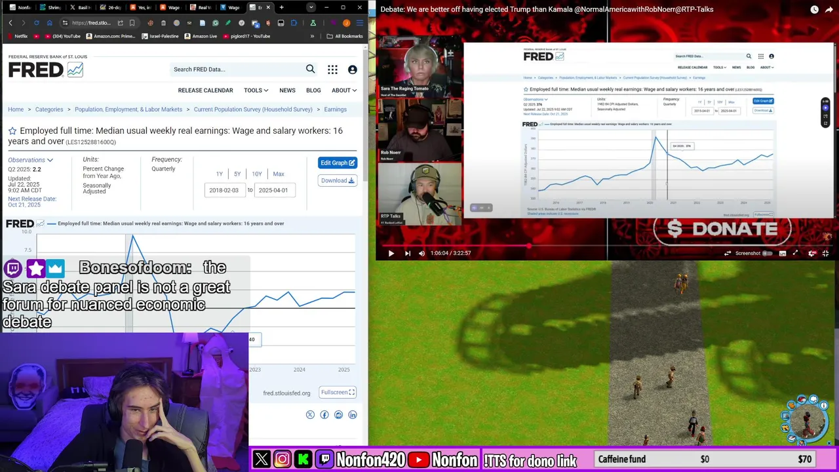839x472 pixels.
Task: Click the Kick icon in overlay bar
Action: [303, 460]
